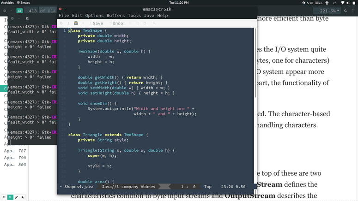Click the open directory (dired) toolbar icon

[x=76, y=23]
